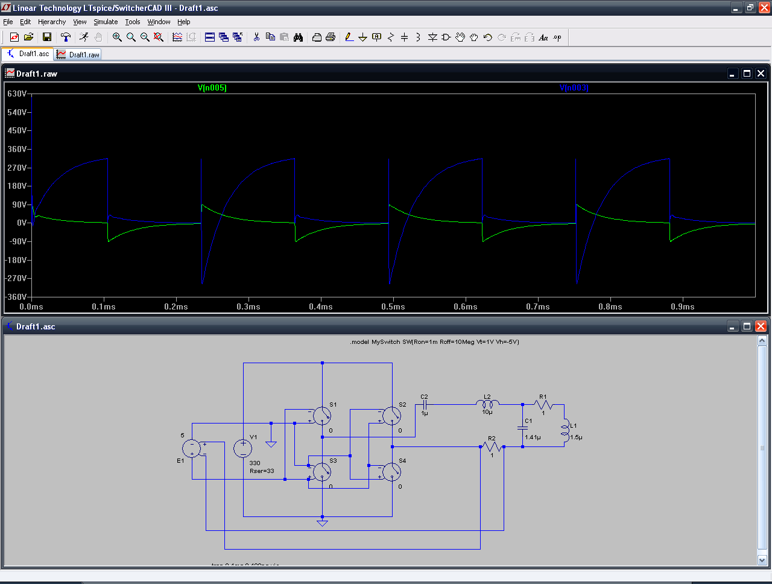
Task: Click the V(n005) green trace label
Action: 212,88
